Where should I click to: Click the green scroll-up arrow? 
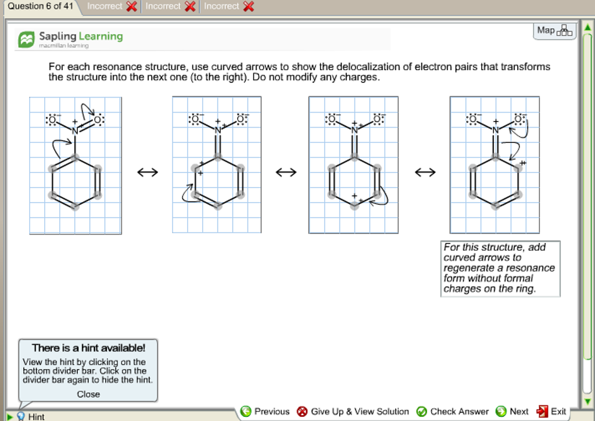pos(588,26)
